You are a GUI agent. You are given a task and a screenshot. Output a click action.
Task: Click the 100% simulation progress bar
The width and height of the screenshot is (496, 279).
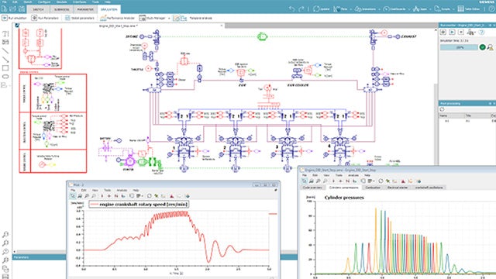tap(459, 47)
